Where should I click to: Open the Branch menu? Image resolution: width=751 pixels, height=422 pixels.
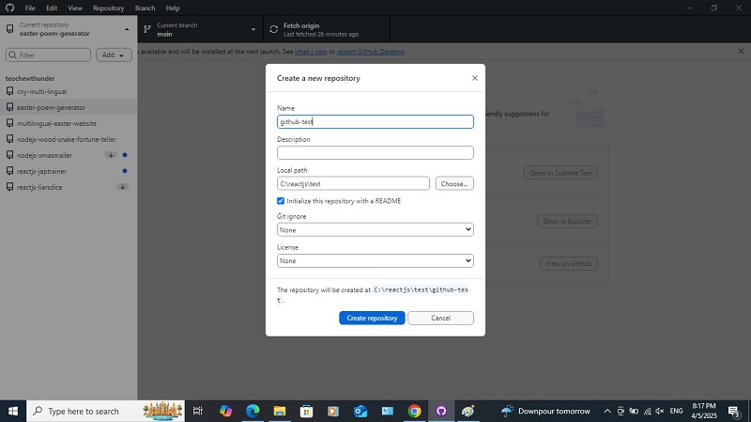pos(145,8)
